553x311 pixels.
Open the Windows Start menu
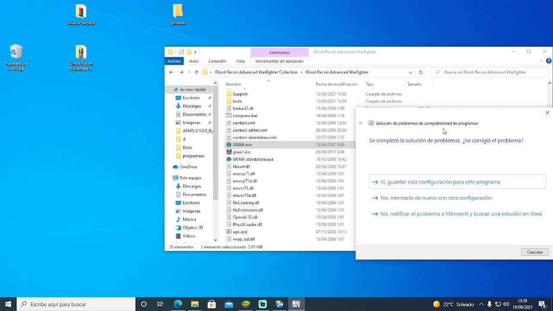point(8,304)
